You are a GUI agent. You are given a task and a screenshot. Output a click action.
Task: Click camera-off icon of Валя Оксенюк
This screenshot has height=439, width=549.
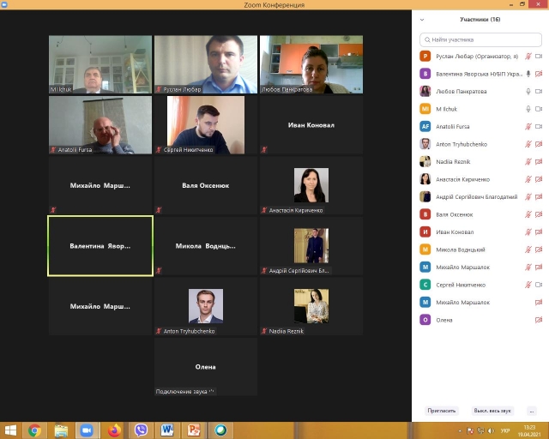click(539, 214)
